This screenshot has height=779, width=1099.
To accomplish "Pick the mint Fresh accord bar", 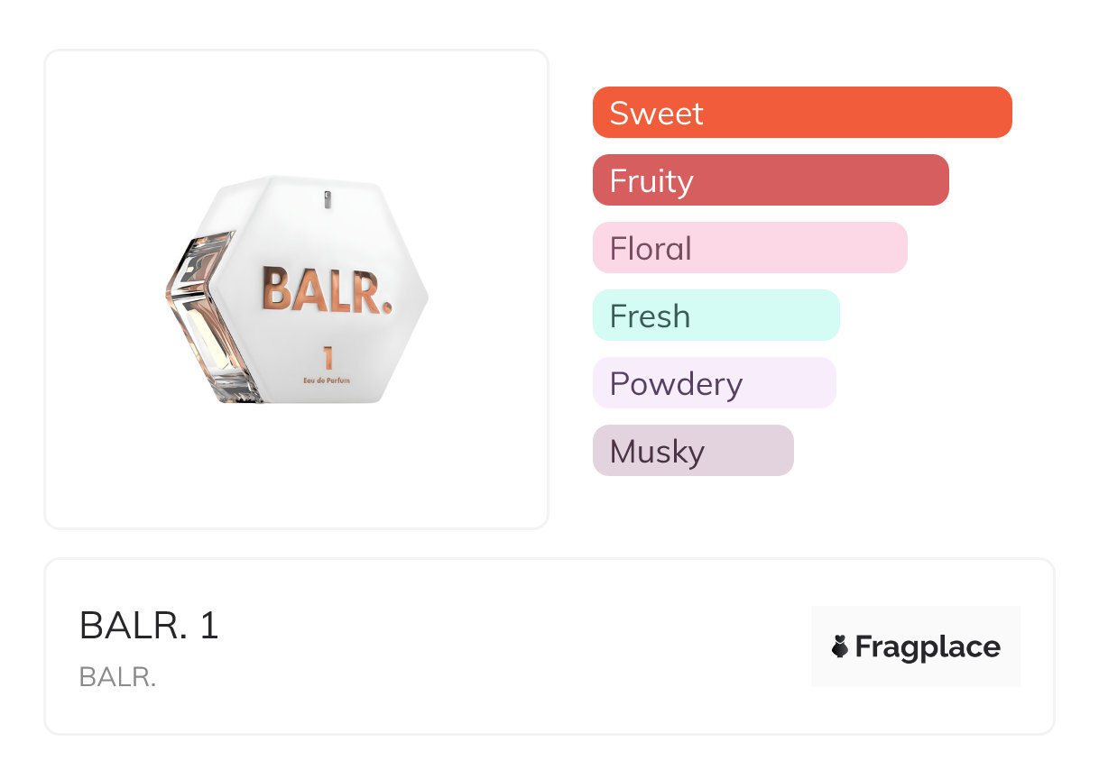I will coord(716,316).
